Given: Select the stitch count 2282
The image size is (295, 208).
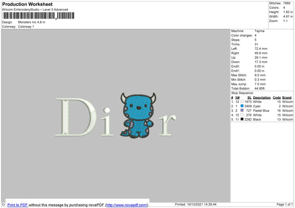Looking at the screenshot, I should [248, 119].
